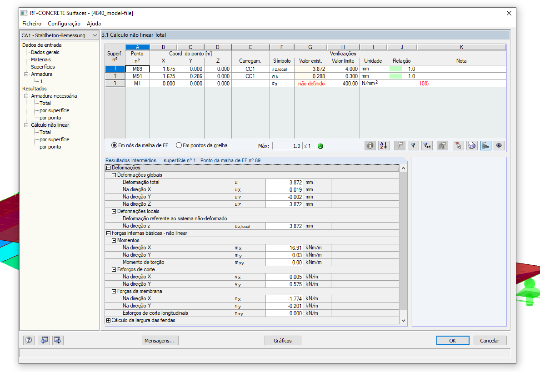
Task: Open the Ajuda menu
Action: (94, 24)
